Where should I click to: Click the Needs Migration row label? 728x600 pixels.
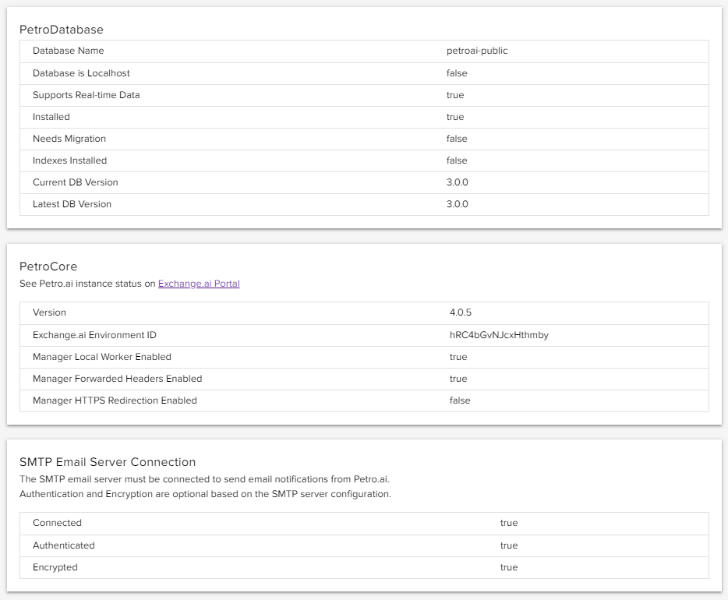(69, 139)
